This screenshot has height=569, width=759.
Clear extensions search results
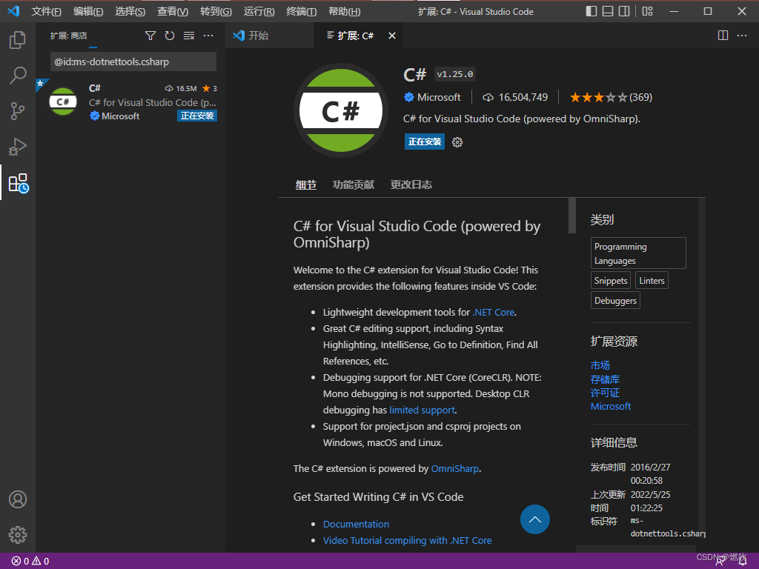pyautogui.click(x=189, y=36)
